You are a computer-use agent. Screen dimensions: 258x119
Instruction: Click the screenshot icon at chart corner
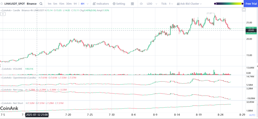pyautogui.click(x=244, y=10)
